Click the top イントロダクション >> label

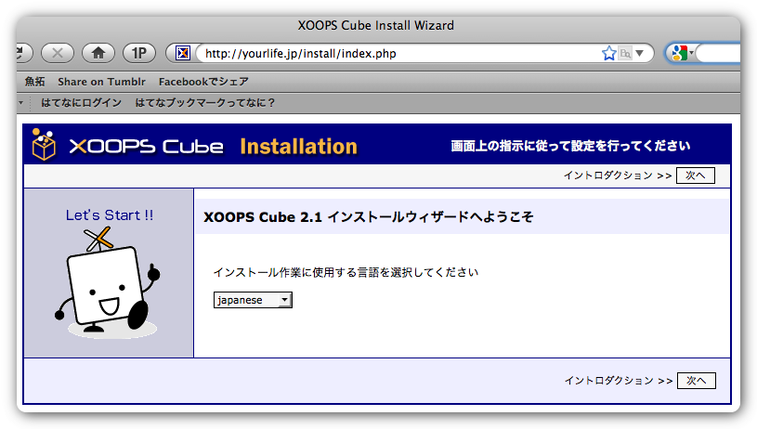point(618,175)
